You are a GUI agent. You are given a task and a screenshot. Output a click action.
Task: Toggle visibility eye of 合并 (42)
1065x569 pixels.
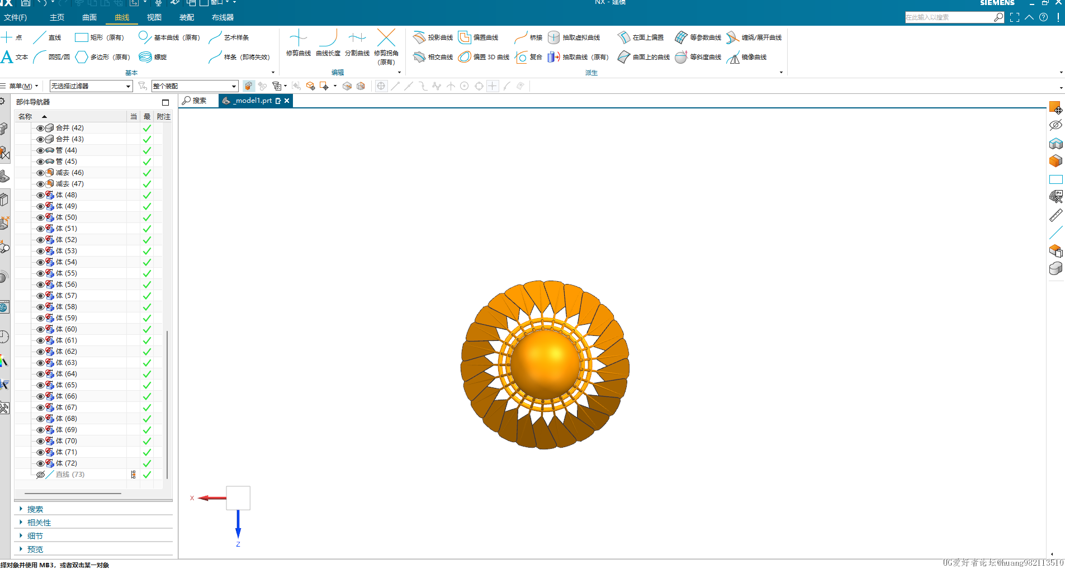click(x=40, y=128)
